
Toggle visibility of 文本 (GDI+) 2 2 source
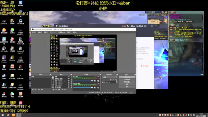tap(69, 81)
